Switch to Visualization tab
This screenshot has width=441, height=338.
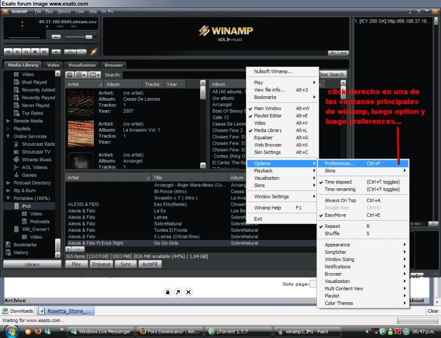82,65
